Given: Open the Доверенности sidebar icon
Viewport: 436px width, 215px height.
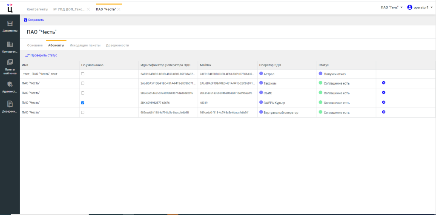Looking at the screenshot, I should tap(10, 104).
